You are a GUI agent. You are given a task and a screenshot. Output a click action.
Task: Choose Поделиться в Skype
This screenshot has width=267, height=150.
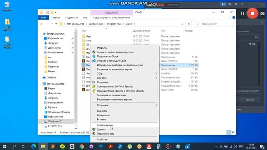[108, 56]
